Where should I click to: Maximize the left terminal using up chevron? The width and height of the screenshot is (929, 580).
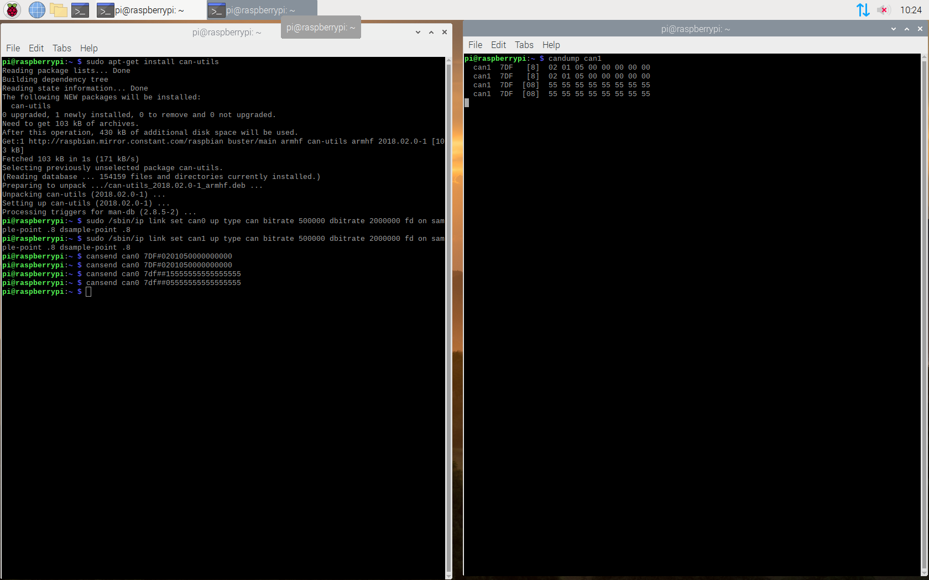(x=431, y=32)
